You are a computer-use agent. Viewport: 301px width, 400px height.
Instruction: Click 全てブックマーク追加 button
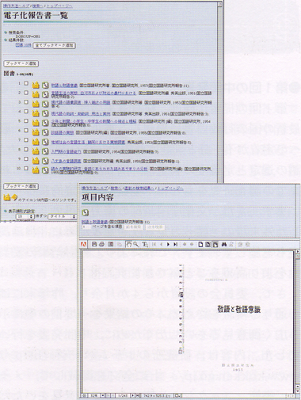pyautogui.click(x=54, y=45)
